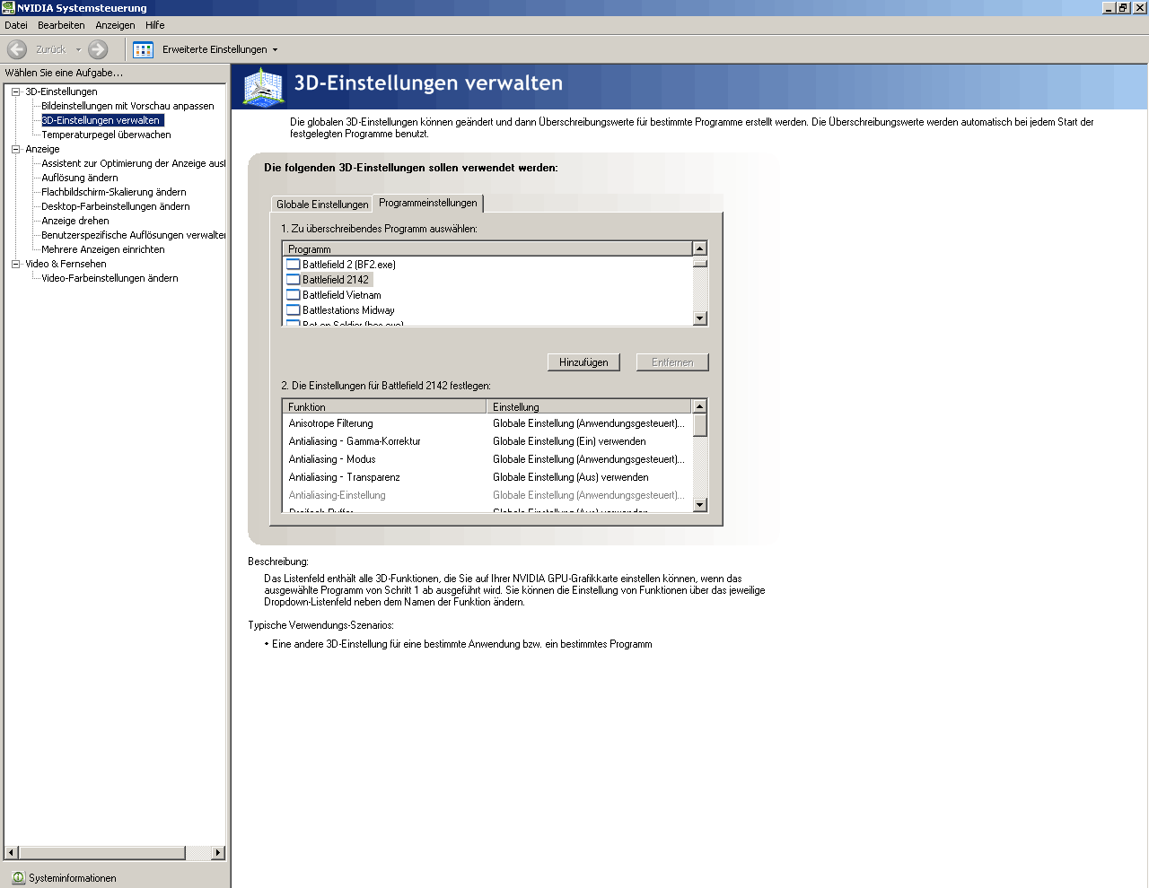Select Antialiasing - Transparenz row
This screenshot has width=1149, height=888.
[x=487, y=477]
